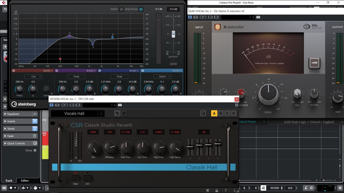Toggle BAND 1 power in EQ
The height and width of the screenshot is (193, 344).
(x=13, y=71)
